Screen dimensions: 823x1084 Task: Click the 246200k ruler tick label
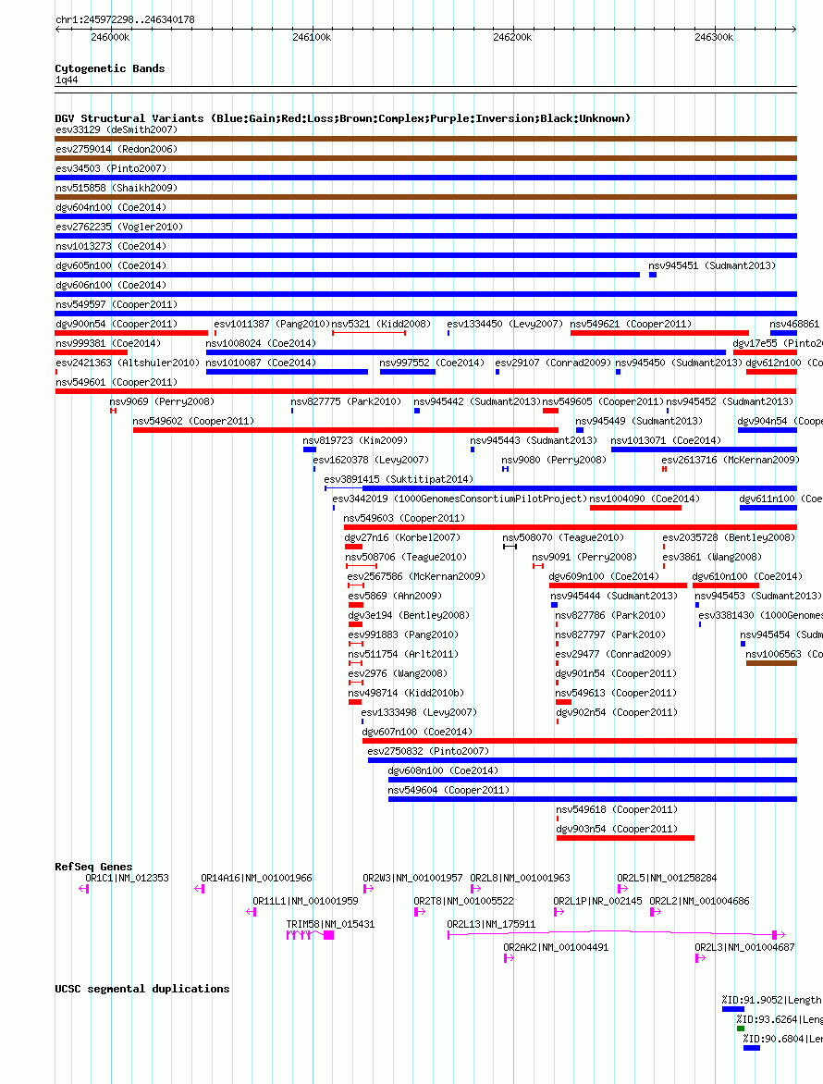coord(512,37)
